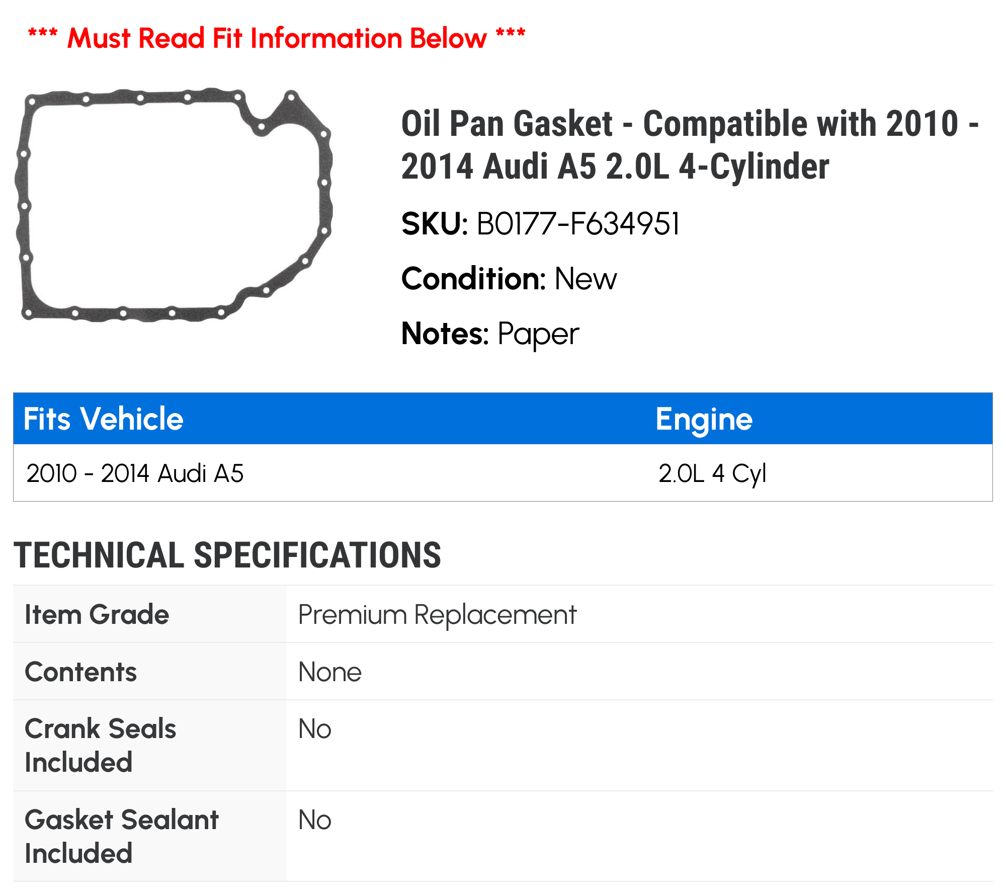Select the 2010 - 2014 Audi A5 row
The width and height of the screenshot is (1006, 895).
pos(503,473)
